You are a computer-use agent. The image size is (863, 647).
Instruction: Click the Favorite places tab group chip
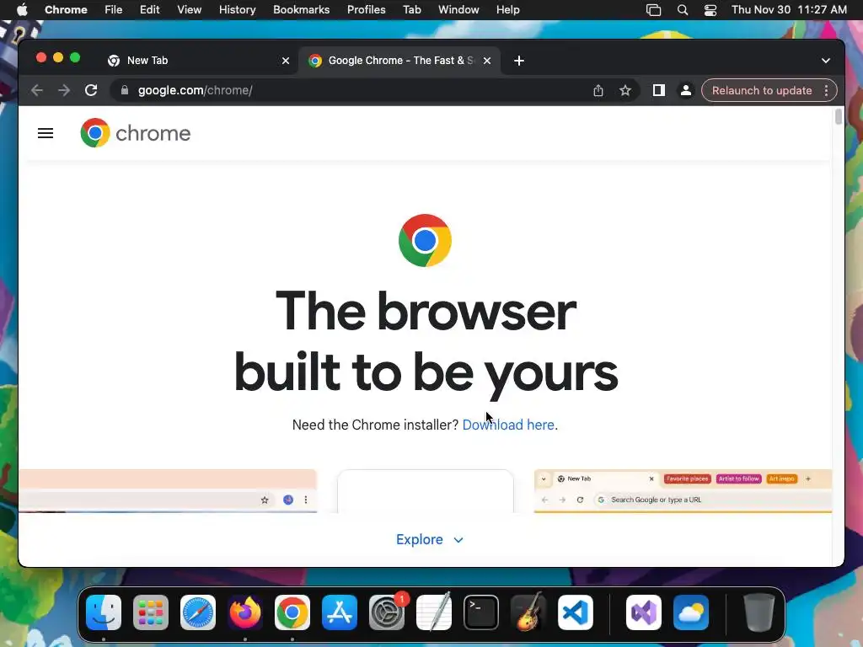click(688, 479)
